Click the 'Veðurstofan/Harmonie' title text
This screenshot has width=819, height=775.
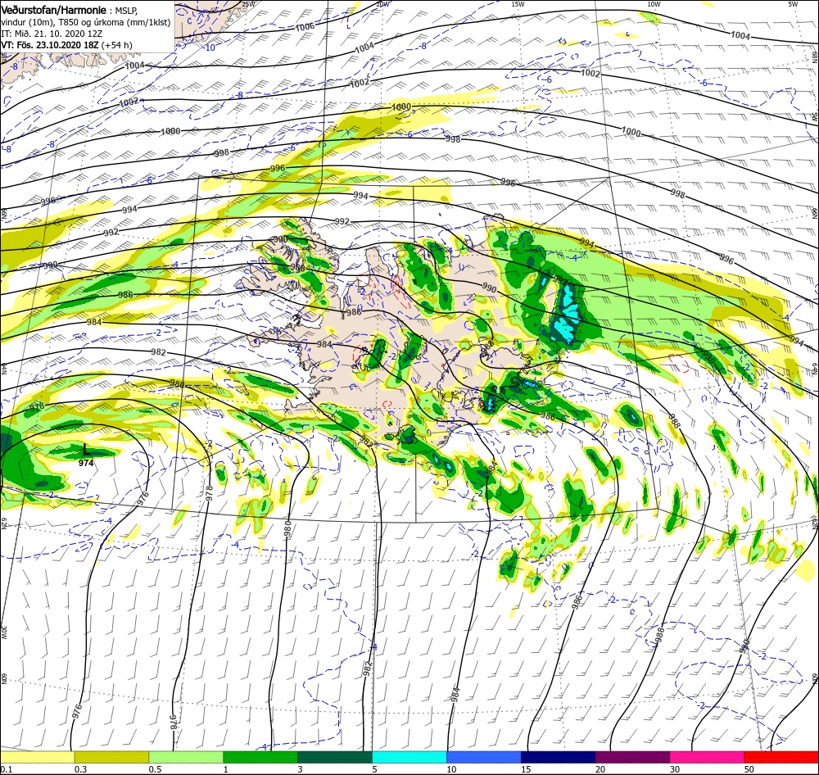pos(54,10)
